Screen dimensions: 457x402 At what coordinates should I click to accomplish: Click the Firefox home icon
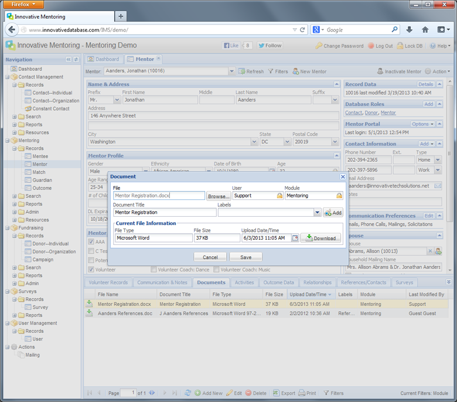(425, 29)
